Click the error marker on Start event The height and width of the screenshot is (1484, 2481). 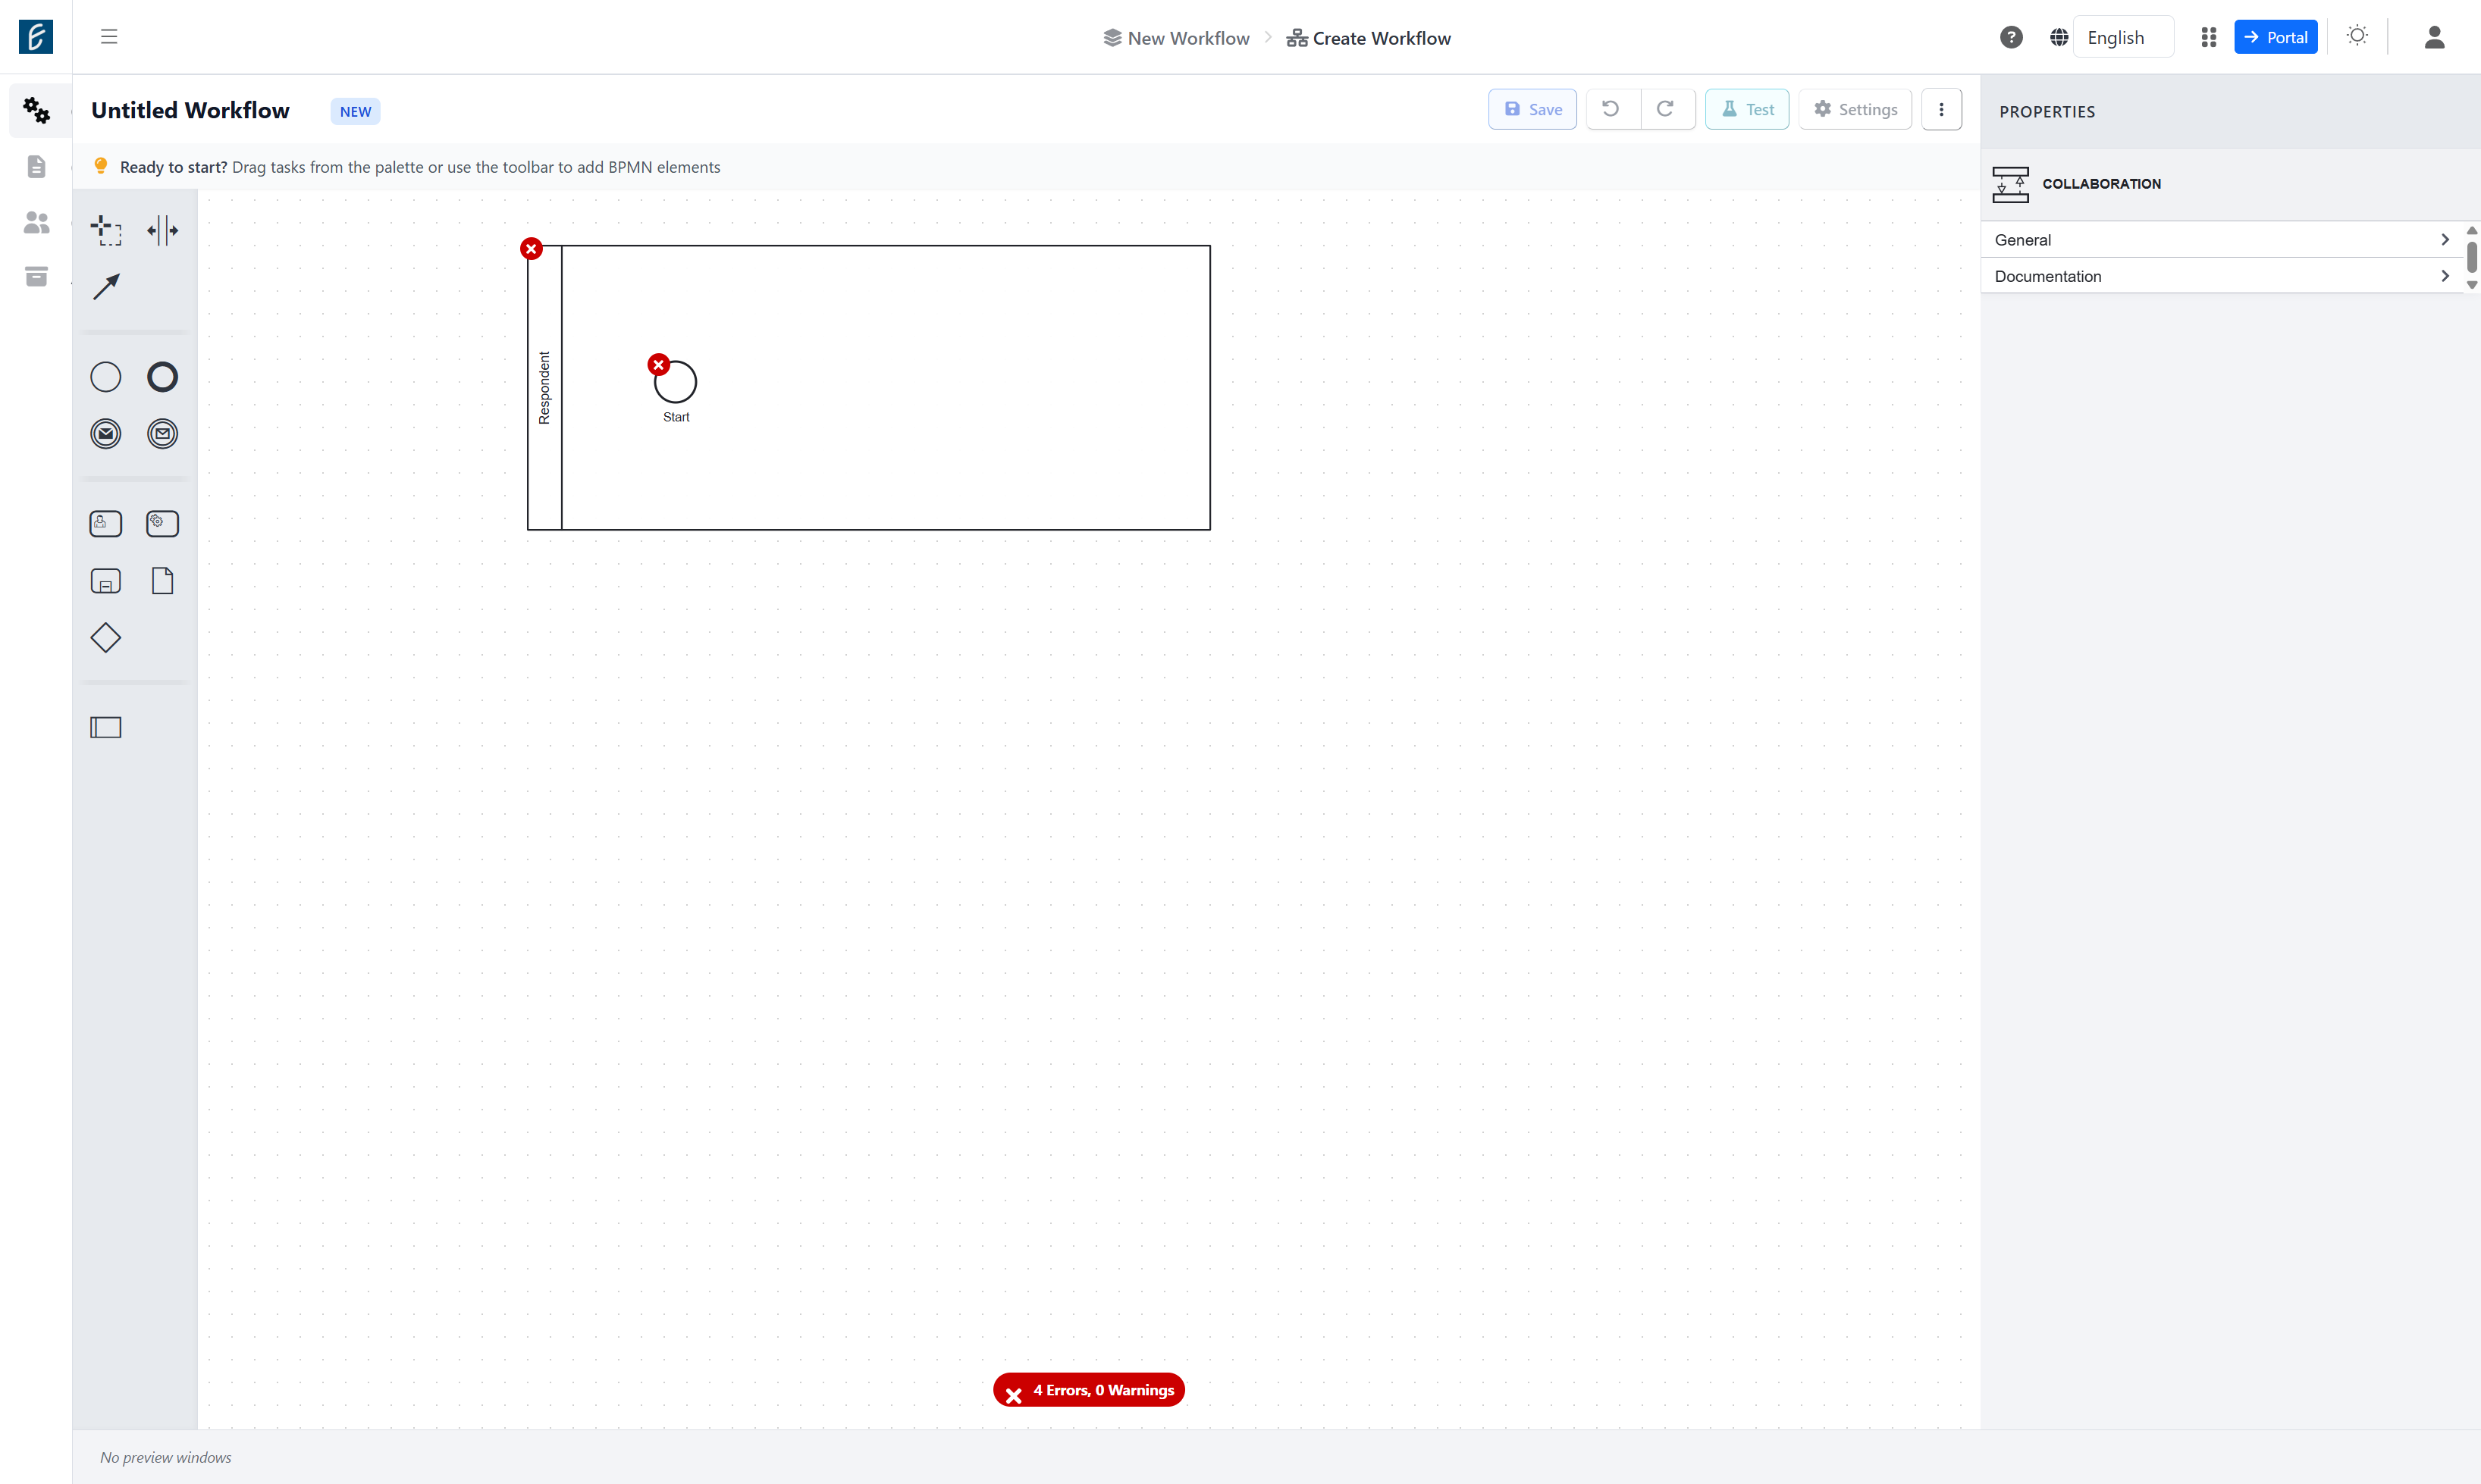[658, 365]
